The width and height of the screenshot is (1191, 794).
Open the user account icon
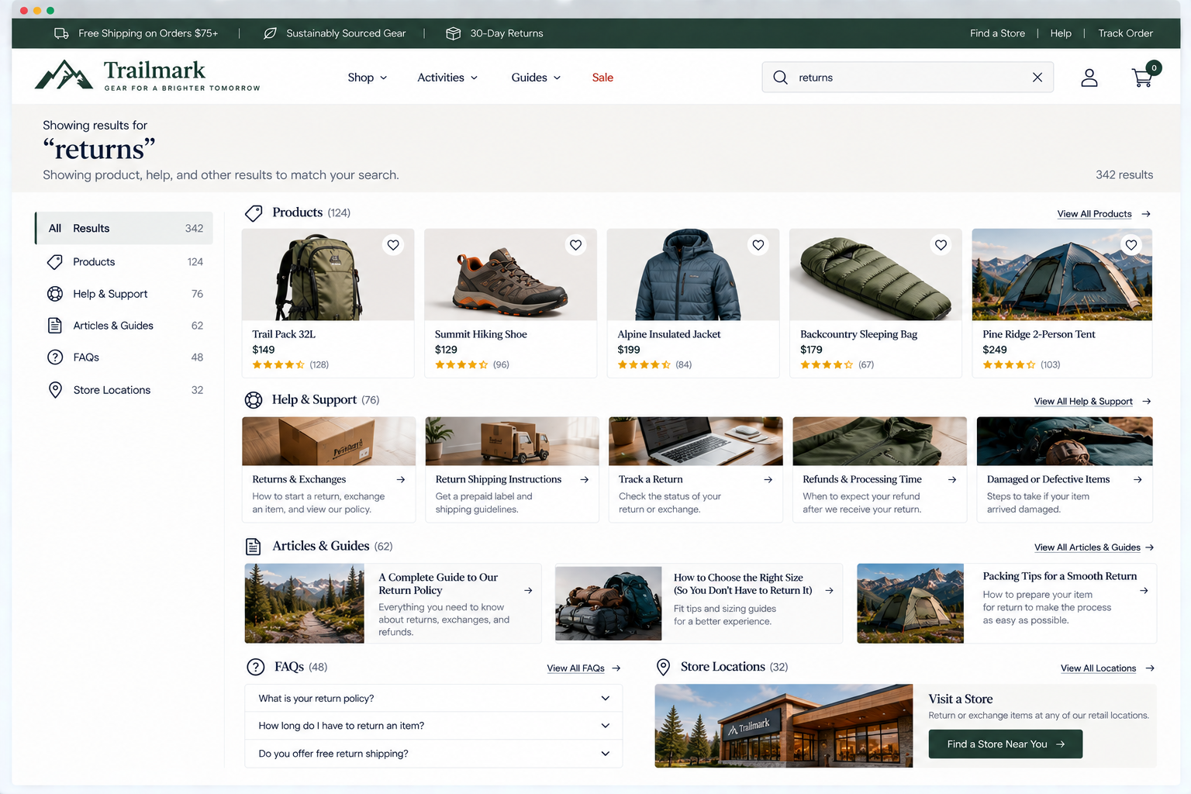tap(1089, 78)
